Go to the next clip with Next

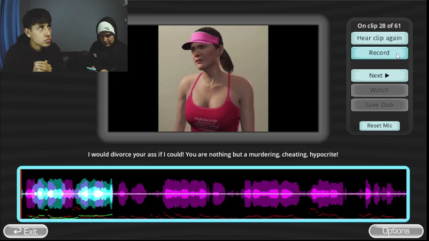379,76
